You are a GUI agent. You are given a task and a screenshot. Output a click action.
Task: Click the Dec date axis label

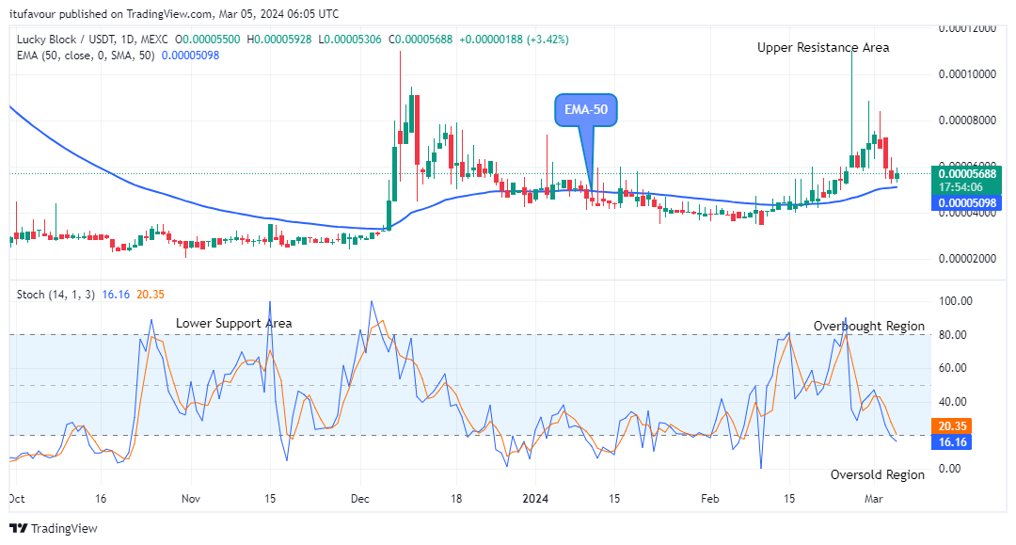coord(359,498)
